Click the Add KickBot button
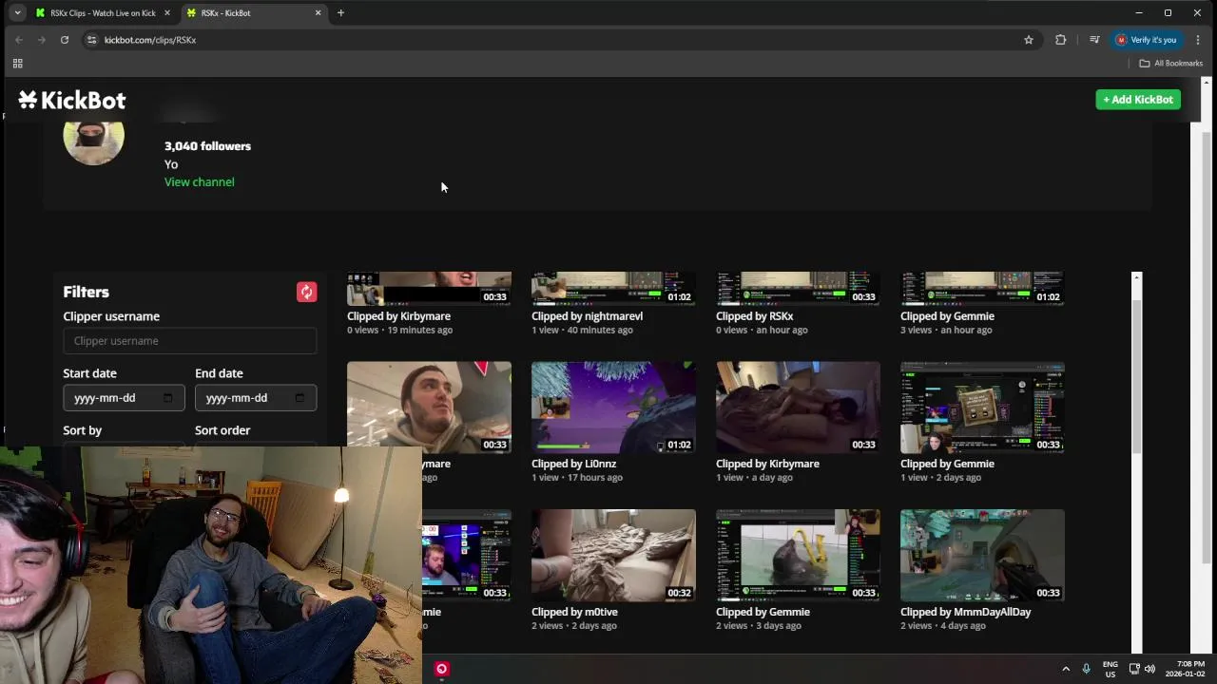Viewport: 1217px width, 684px height. point(1138,100)
